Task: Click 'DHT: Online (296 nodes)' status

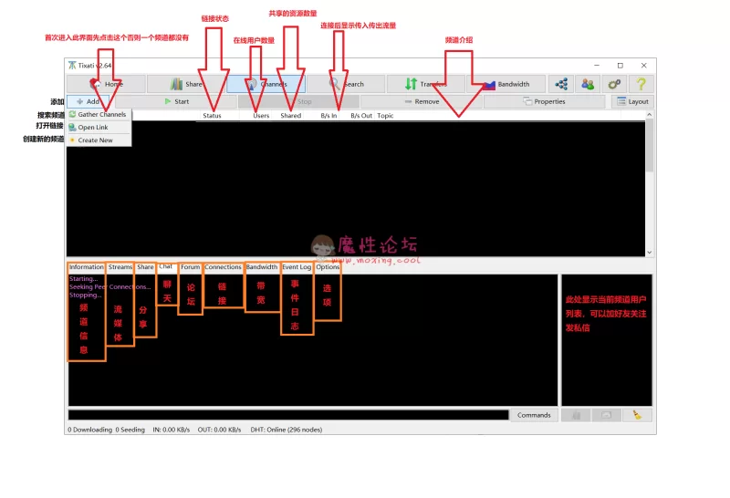Action: (287, 430)
